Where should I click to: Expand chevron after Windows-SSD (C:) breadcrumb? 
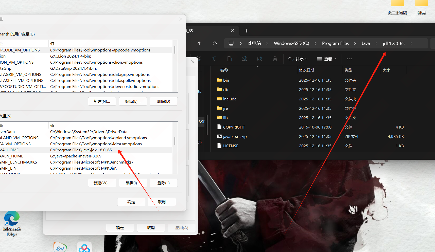coord(316,44)
